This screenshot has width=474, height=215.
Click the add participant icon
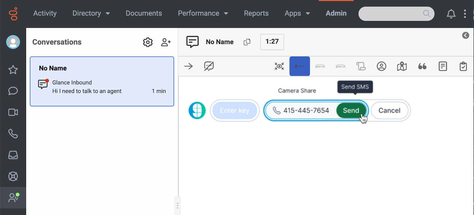click(x=166, y=42)
